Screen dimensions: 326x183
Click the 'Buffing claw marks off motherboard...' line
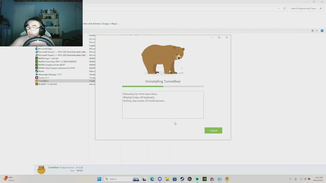[144, 101]
